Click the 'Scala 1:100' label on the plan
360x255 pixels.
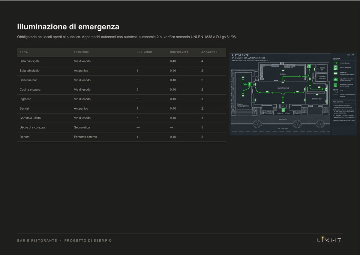(350, 55)
